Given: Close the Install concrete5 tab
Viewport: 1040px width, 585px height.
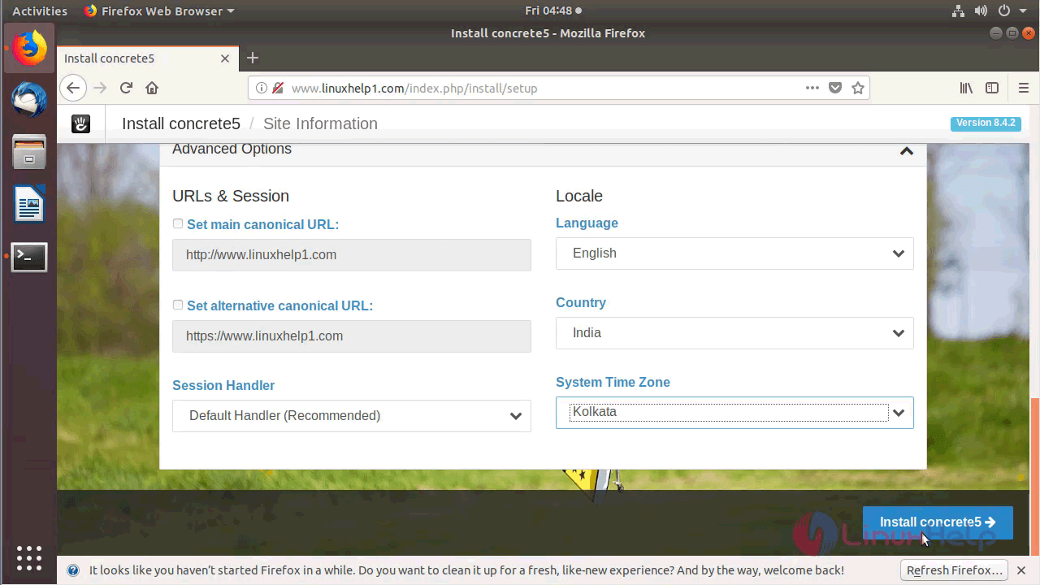Looking at the screenshot, I should 225,58.
